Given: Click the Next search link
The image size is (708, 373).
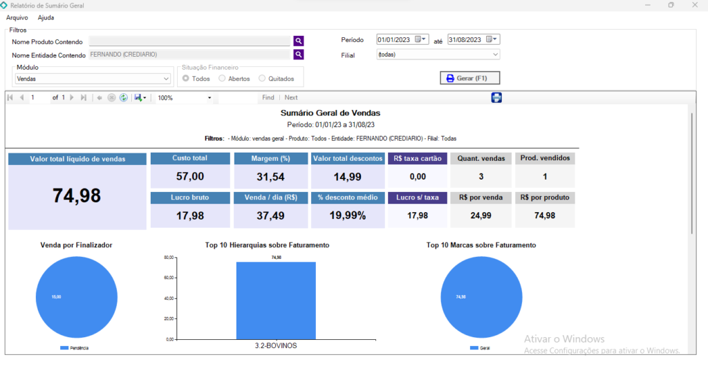Looking at the screenshot, I should point(291,98).
